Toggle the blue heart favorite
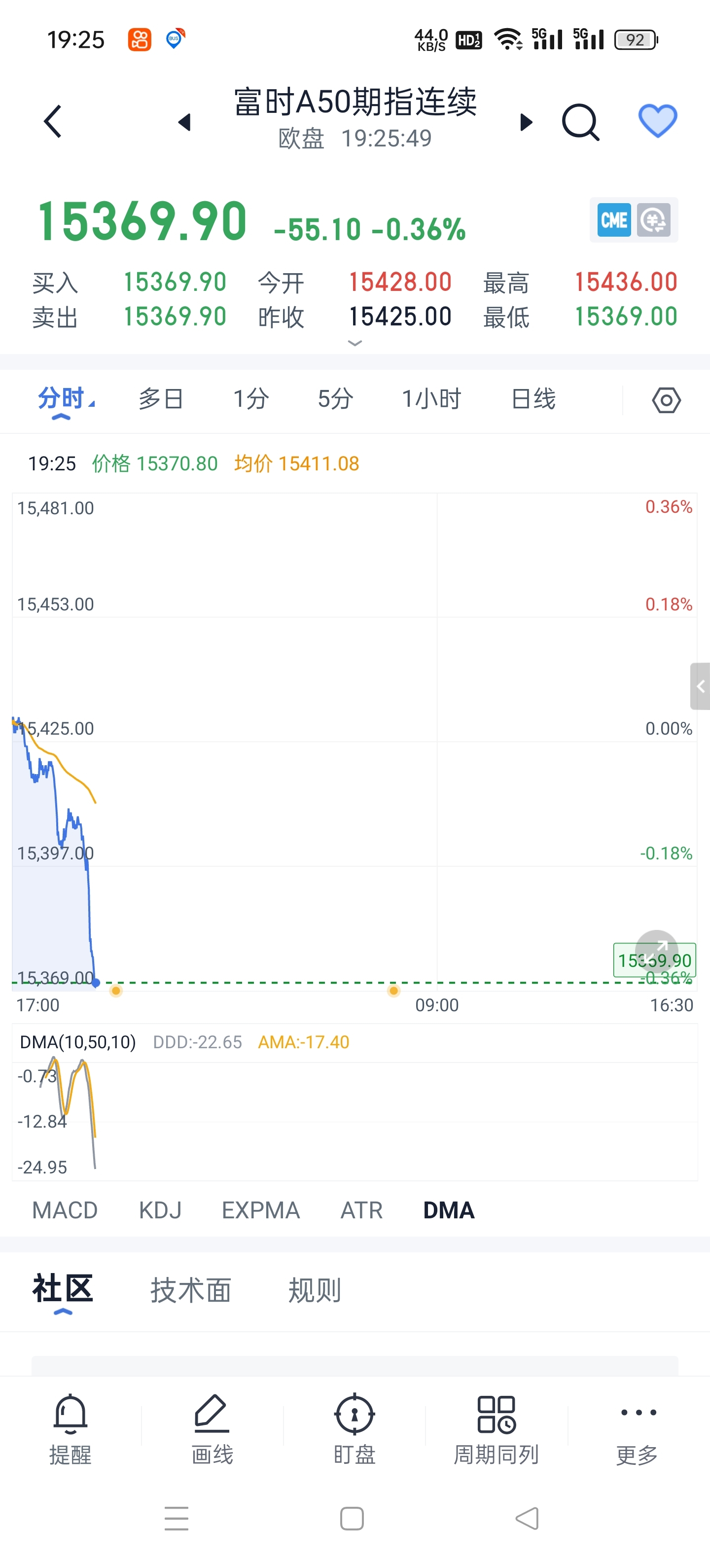Image resolution: width=710 pixels, height=1562 pixels. 657,121
